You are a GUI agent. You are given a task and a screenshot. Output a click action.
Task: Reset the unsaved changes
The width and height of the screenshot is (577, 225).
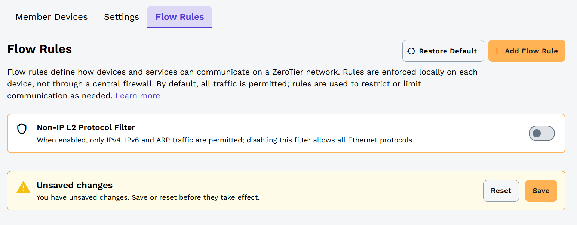pyautogui.click(x=501, y=190)
